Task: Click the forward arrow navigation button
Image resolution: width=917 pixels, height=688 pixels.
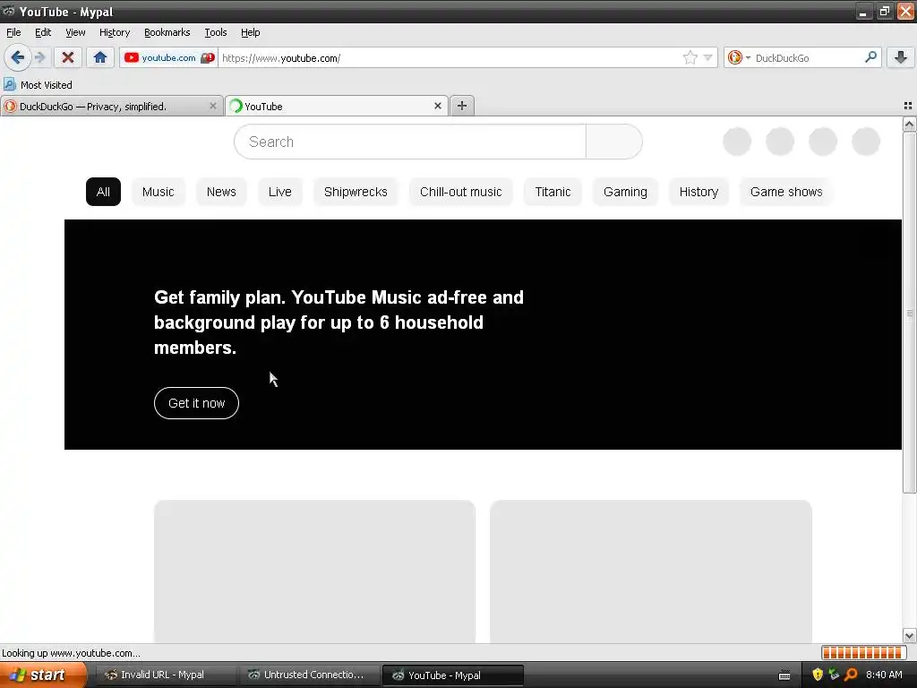Action: (x=39, y=57)
